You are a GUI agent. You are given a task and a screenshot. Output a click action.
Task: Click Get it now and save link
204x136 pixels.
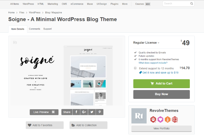(x=160, y=72)
